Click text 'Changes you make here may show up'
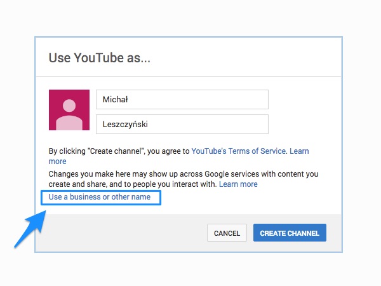The height and width of the screenshot is (286, 381). [113, 174]
